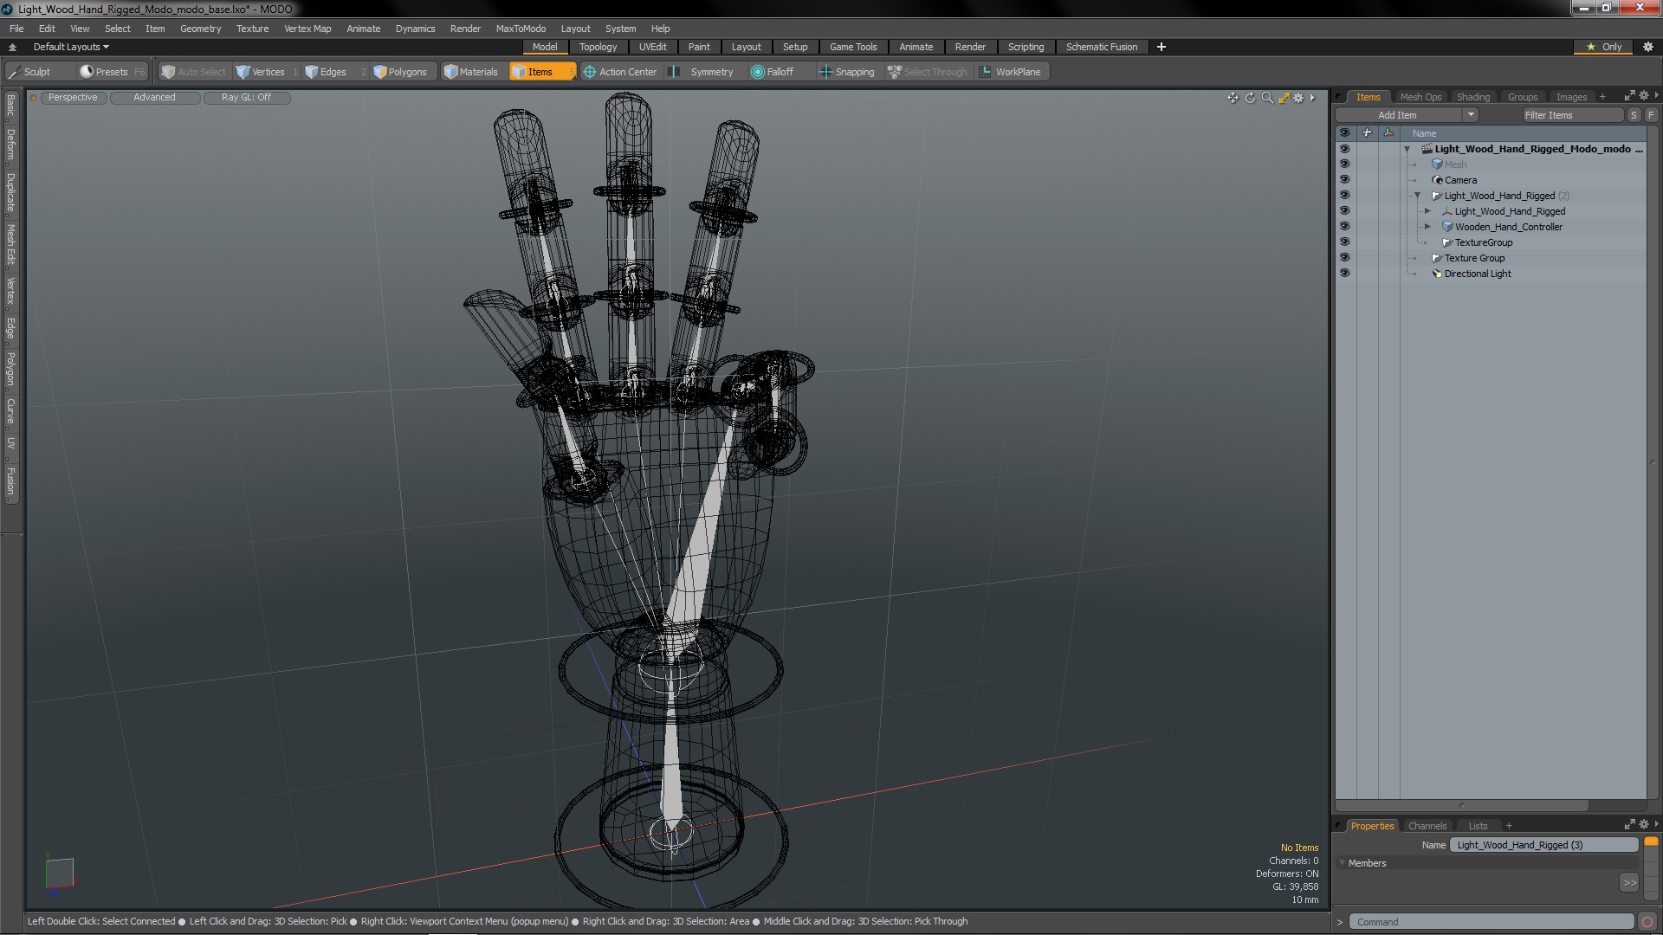Collapse the Members section
Image resolution: width=1663 pixels, height=935 pixels.
1343,863
